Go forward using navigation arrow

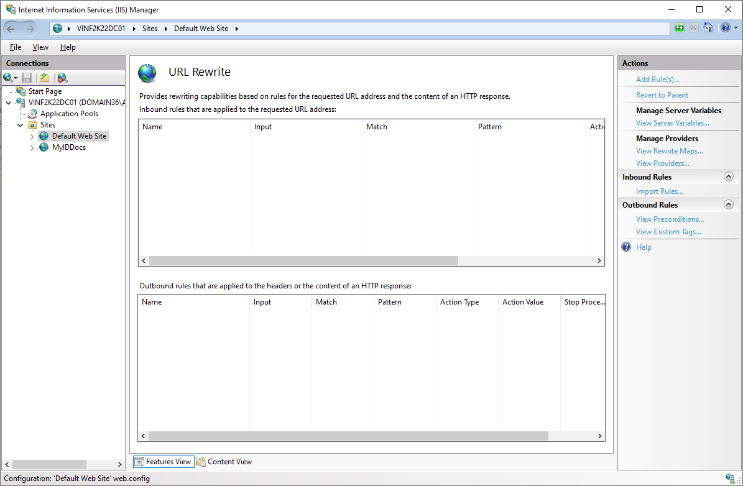tap(30, 29)
